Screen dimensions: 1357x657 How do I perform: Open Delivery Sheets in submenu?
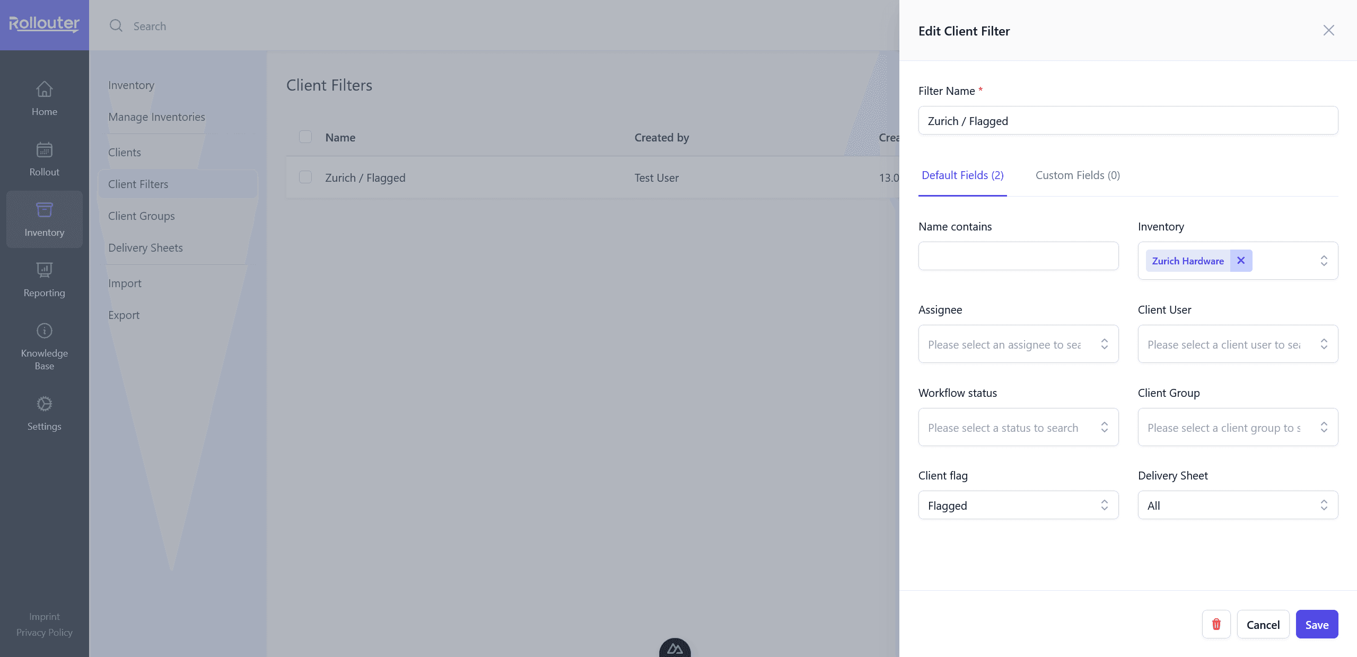(145, 248)
